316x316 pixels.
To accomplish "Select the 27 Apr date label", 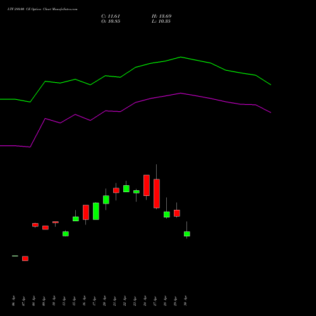I will tap(155, 301).
